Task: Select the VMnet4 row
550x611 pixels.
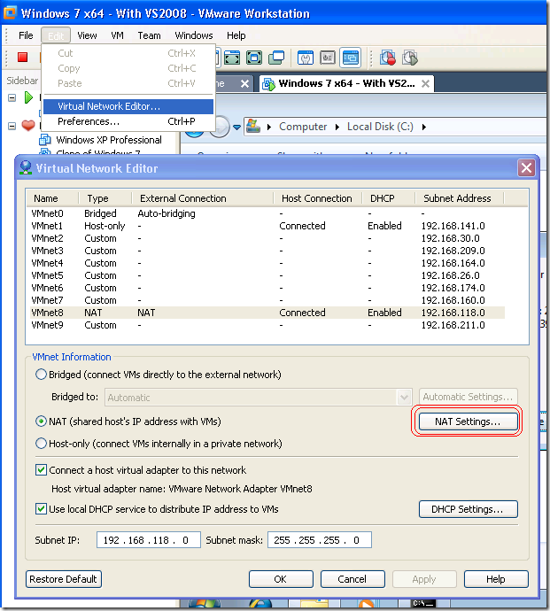Action: (267, 263)
